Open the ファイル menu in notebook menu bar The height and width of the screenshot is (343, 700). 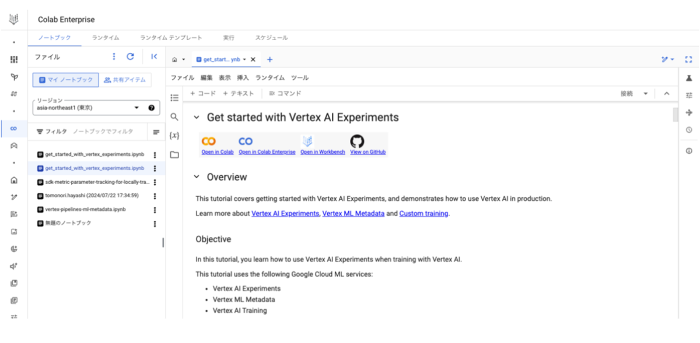coord(182,77)
